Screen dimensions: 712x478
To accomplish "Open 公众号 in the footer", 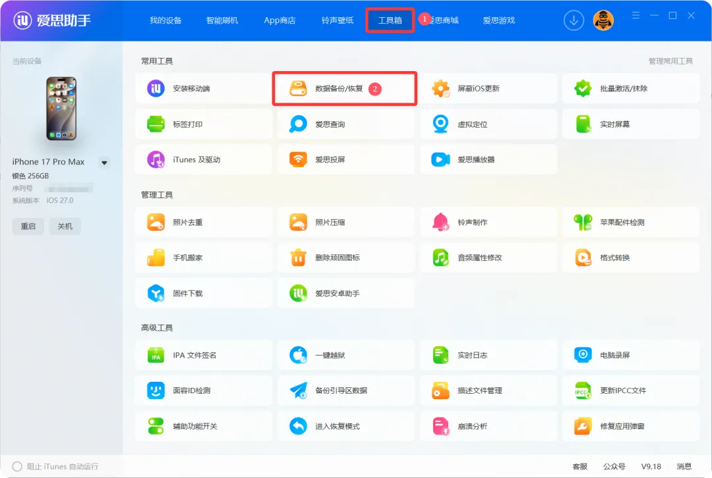I will point(614,466).
